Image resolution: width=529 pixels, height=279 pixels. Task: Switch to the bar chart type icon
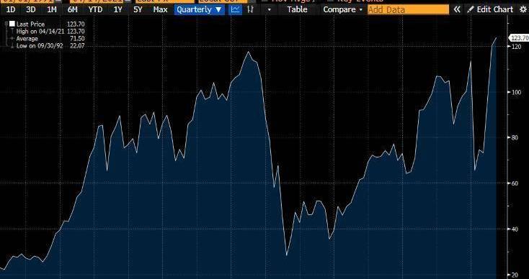pyautogui.click(x=250, y=9)
